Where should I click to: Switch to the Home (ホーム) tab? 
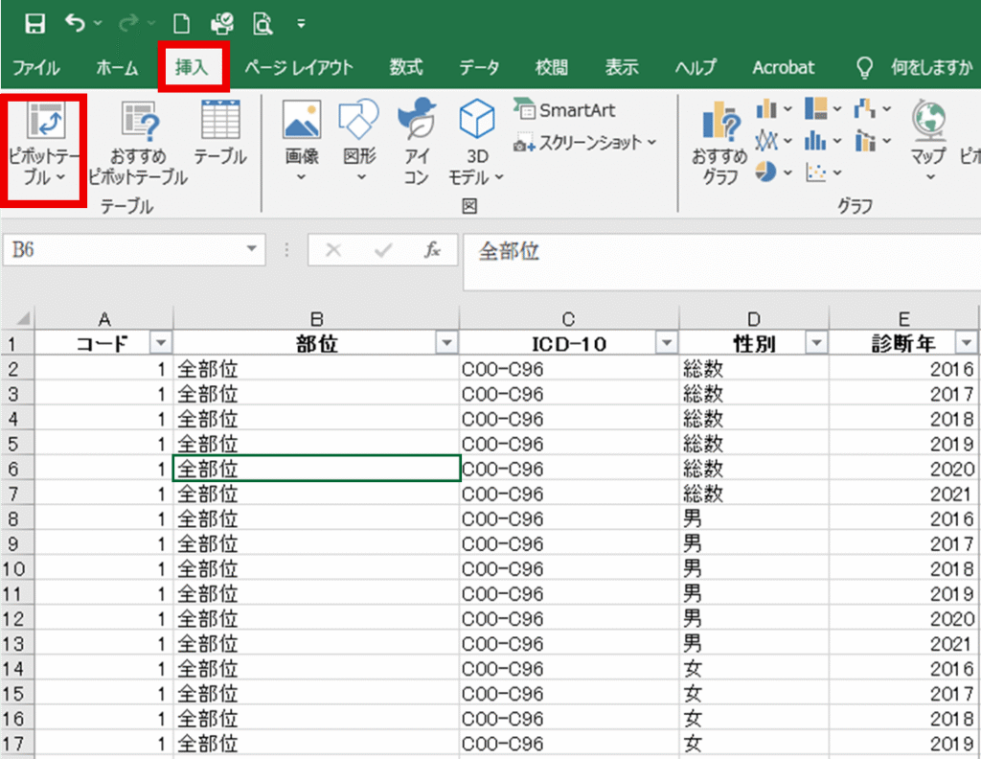tap(116, 68)
